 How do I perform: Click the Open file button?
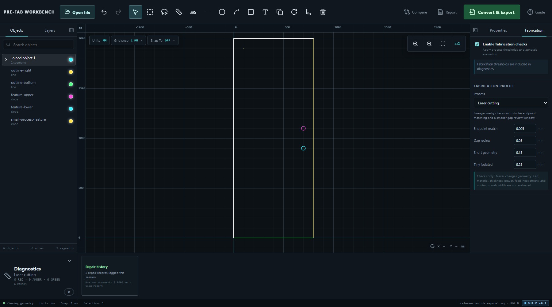(77, 12)
